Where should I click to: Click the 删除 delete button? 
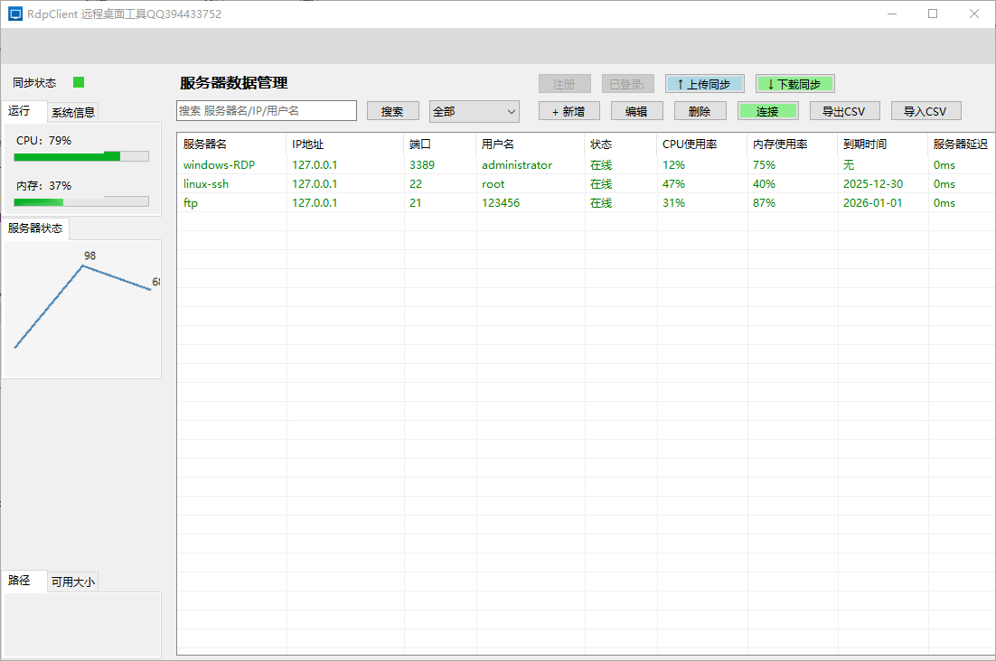click(700, 110)
